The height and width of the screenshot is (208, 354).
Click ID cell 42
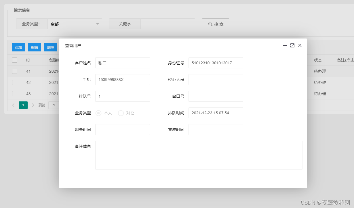point(28,82)
